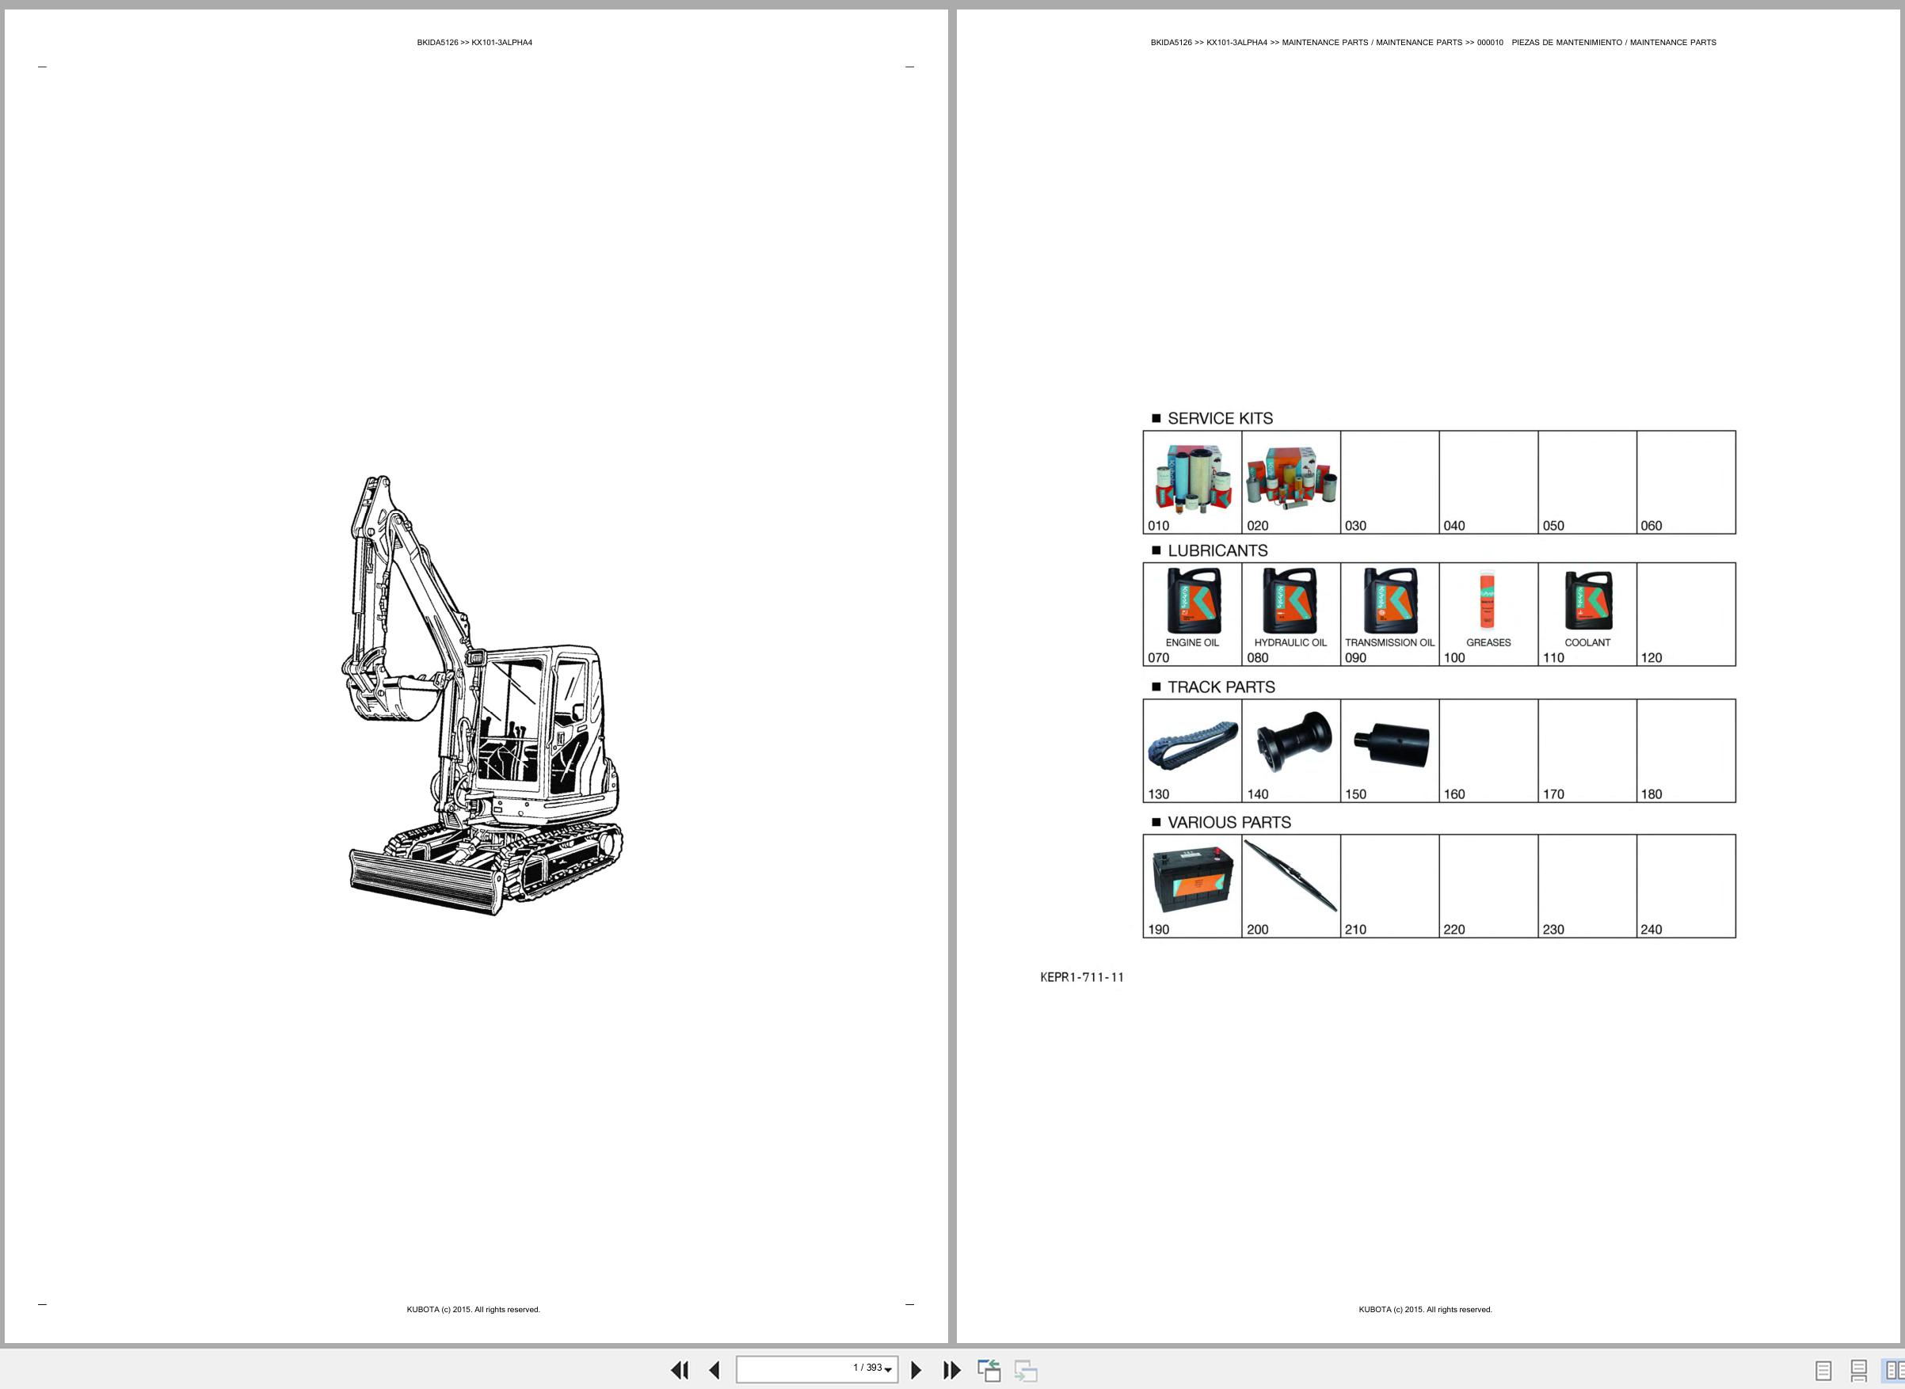
Task: Click the SERVICE KITS heading
Action: tap(1220, 419)
